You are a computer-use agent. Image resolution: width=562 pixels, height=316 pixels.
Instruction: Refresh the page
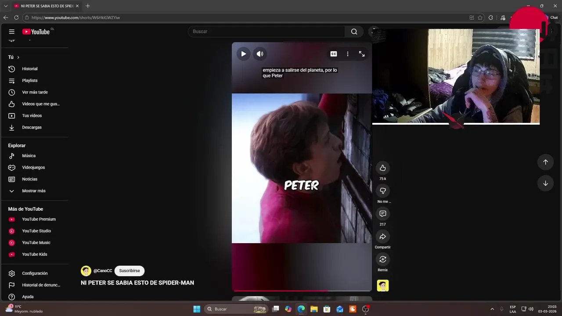click(x=16, y=18)
